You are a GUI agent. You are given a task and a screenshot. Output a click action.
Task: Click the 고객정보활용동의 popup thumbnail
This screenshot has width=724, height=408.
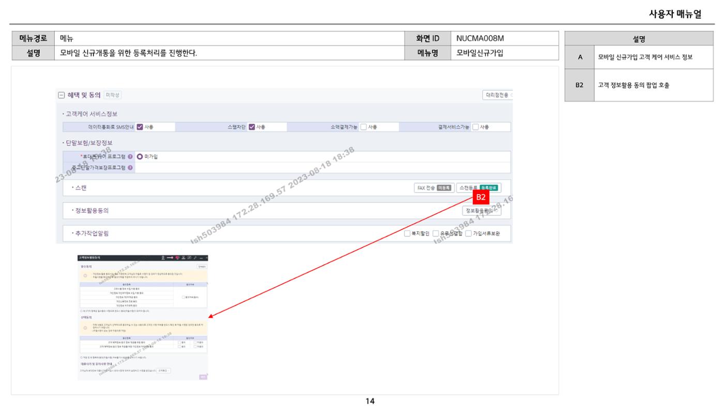coord(143,317)
